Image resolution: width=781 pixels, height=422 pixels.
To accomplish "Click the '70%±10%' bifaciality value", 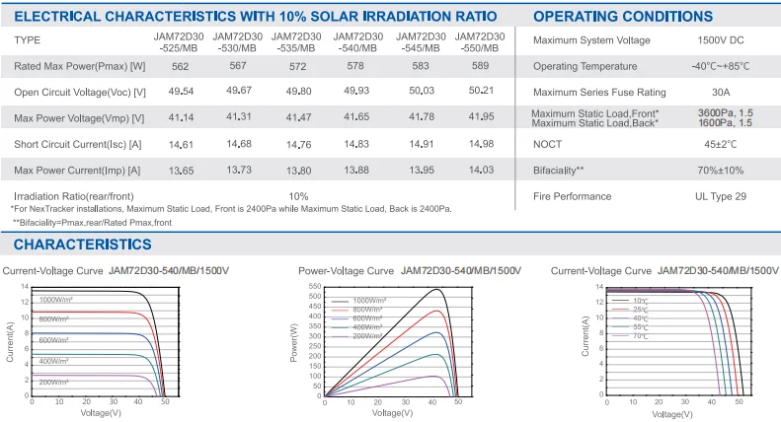I will [720, 171].
